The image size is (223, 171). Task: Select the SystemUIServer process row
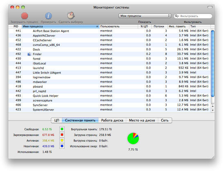110,109
